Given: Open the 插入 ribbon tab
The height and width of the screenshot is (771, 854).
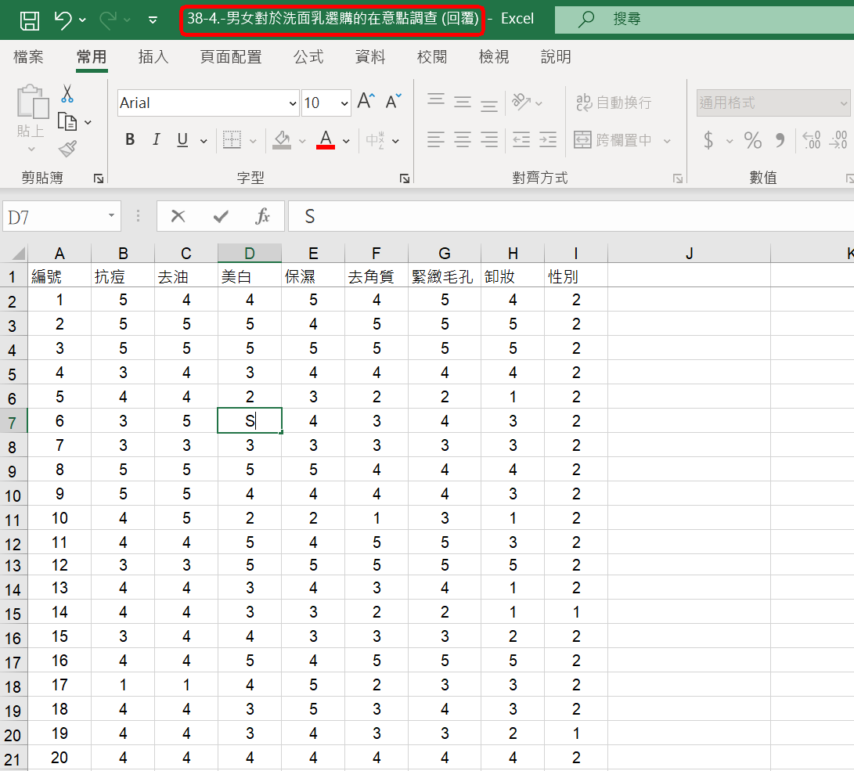Looking at the screenshot, I should pos(153,57).
